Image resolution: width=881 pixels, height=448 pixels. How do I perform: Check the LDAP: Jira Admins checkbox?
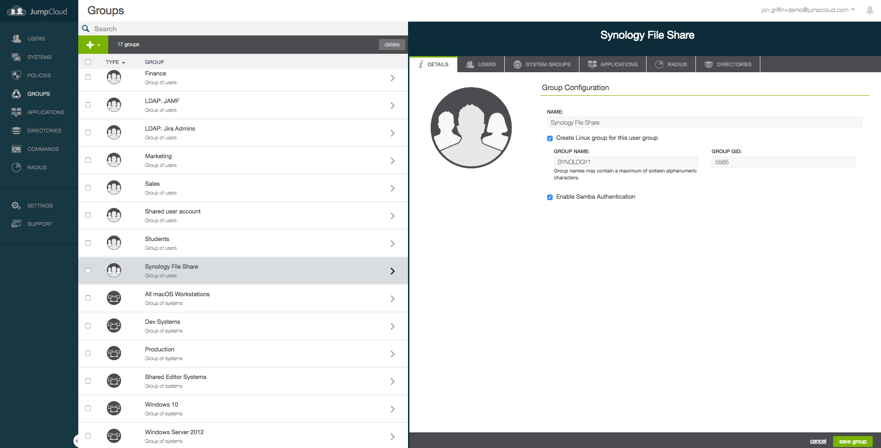coord(88,132)
